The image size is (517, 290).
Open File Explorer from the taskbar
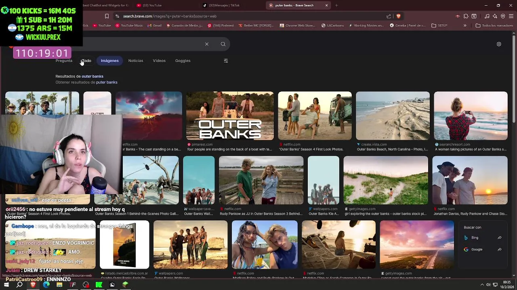pyautogui.click(x=59, y=285)
